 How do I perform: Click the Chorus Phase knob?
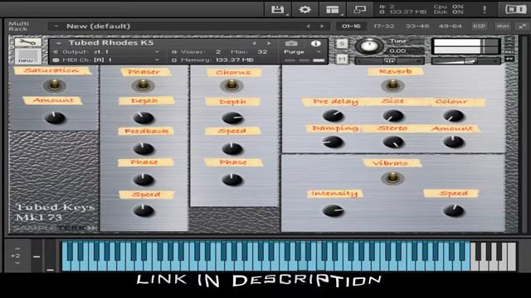pyautogui.click(x=232, y=180)
